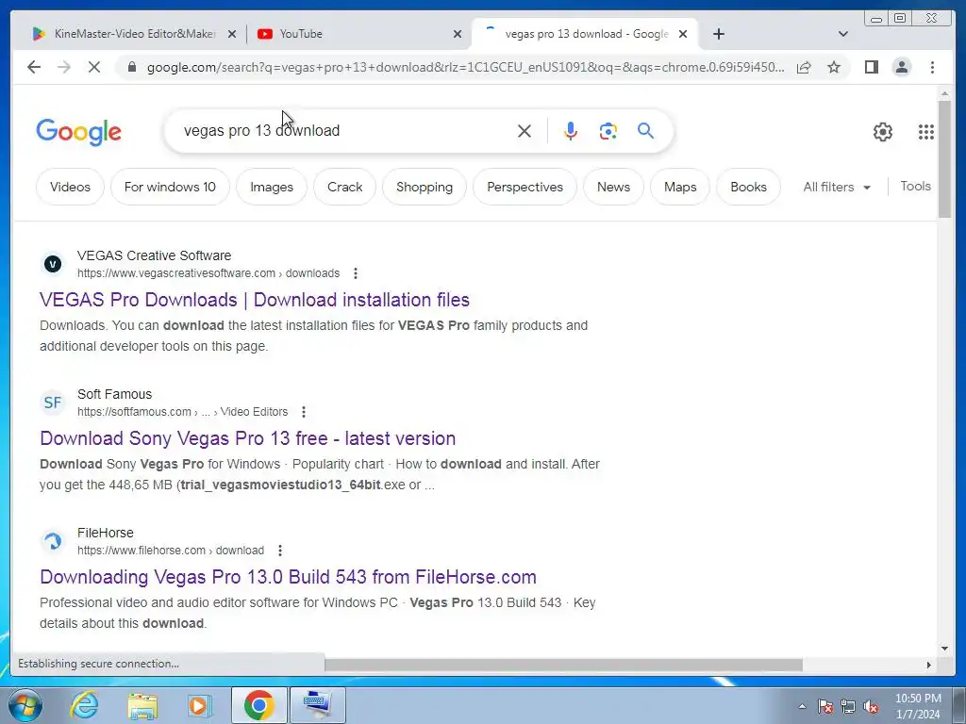The height and width of the screenshot is (724, 966).
Task: Clear the Google search box
Action: tap(525, 131)
